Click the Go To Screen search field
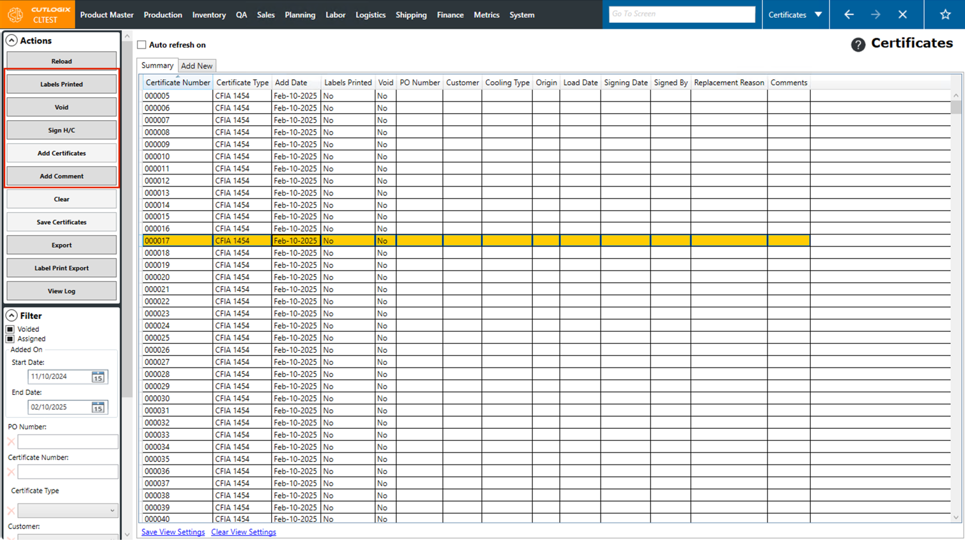Screen dimensions: 965x540 [x=682, y=14]
